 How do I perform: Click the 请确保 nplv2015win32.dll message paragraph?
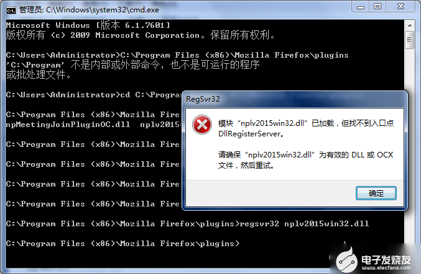(x=305, y=160)
